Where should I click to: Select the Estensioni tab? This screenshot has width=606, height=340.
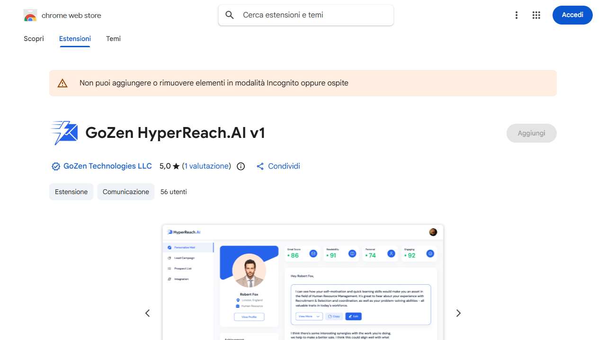click(x=75, y=39)
